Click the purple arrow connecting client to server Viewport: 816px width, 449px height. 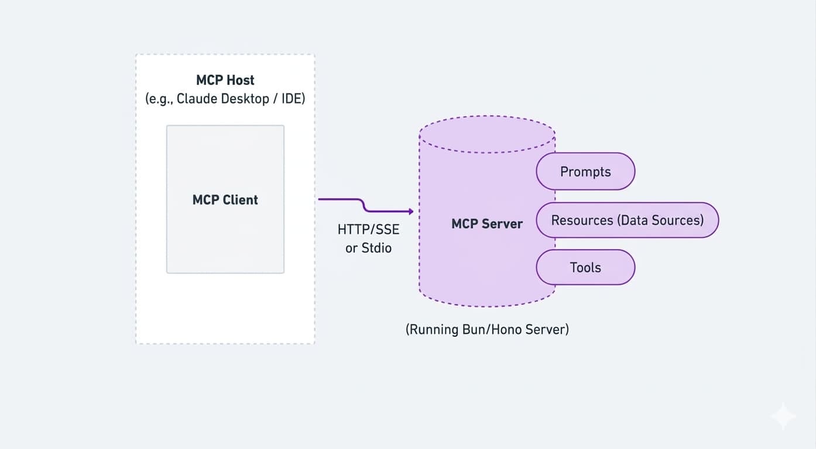click(x=366, y=205)
